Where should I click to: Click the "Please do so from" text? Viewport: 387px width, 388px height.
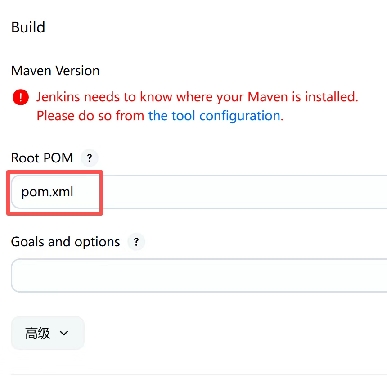click(x=90, y=116)
